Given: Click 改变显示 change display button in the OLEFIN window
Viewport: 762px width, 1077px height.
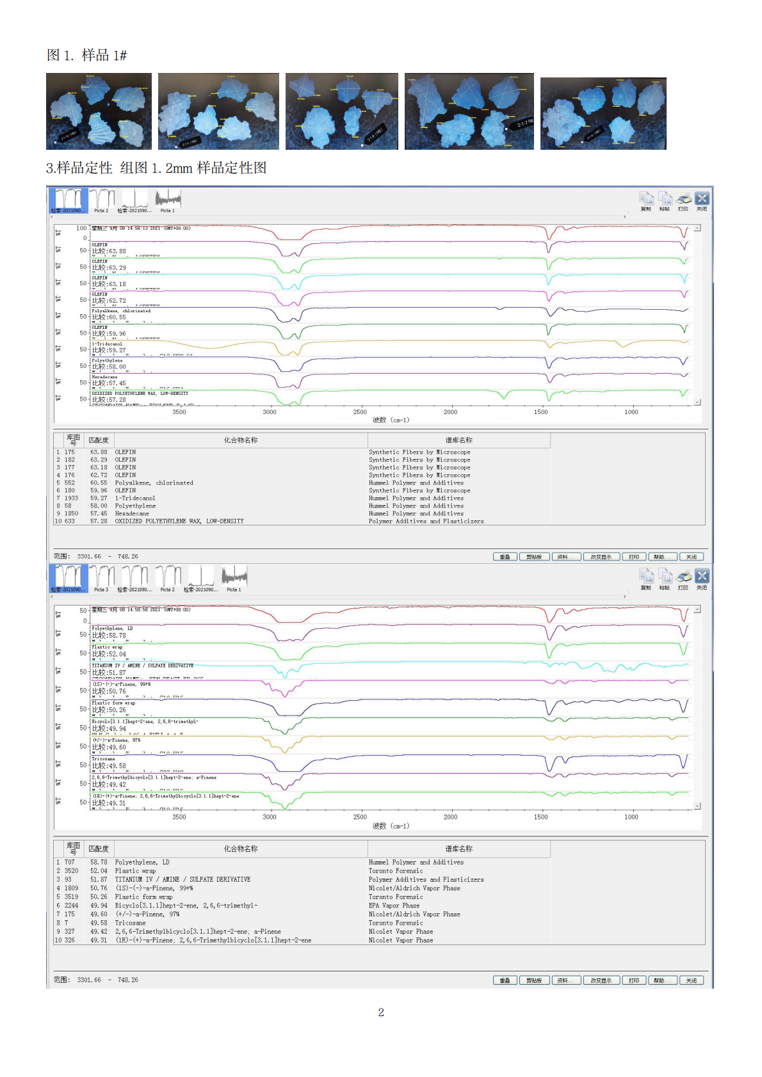Looking at the screenshot, I should (601, 557).
